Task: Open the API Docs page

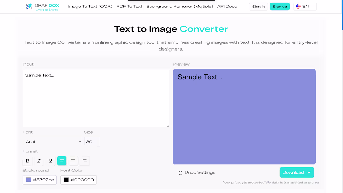Action: point(227,6)
